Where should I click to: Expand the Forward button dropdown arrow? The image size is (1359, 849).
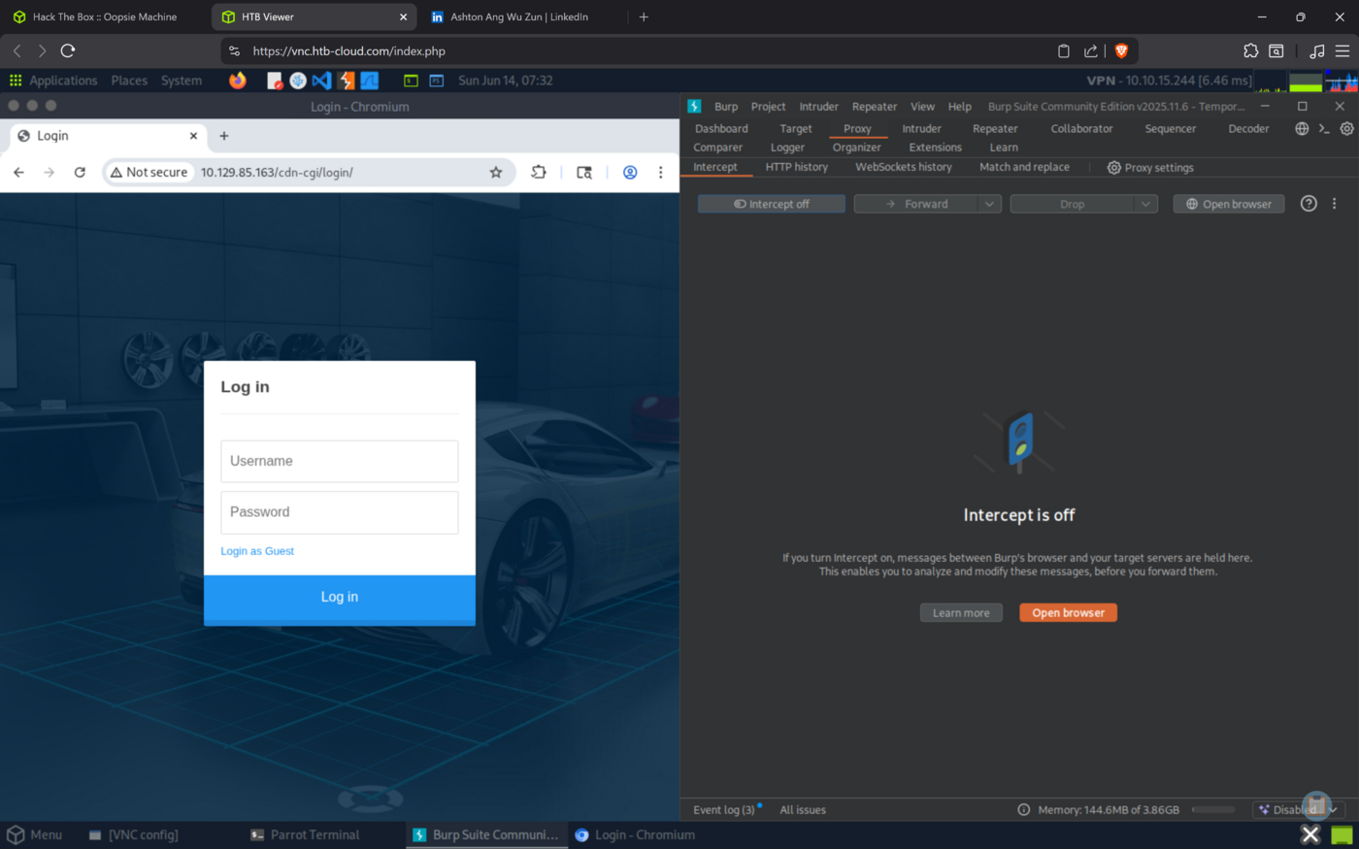point(989,204)
